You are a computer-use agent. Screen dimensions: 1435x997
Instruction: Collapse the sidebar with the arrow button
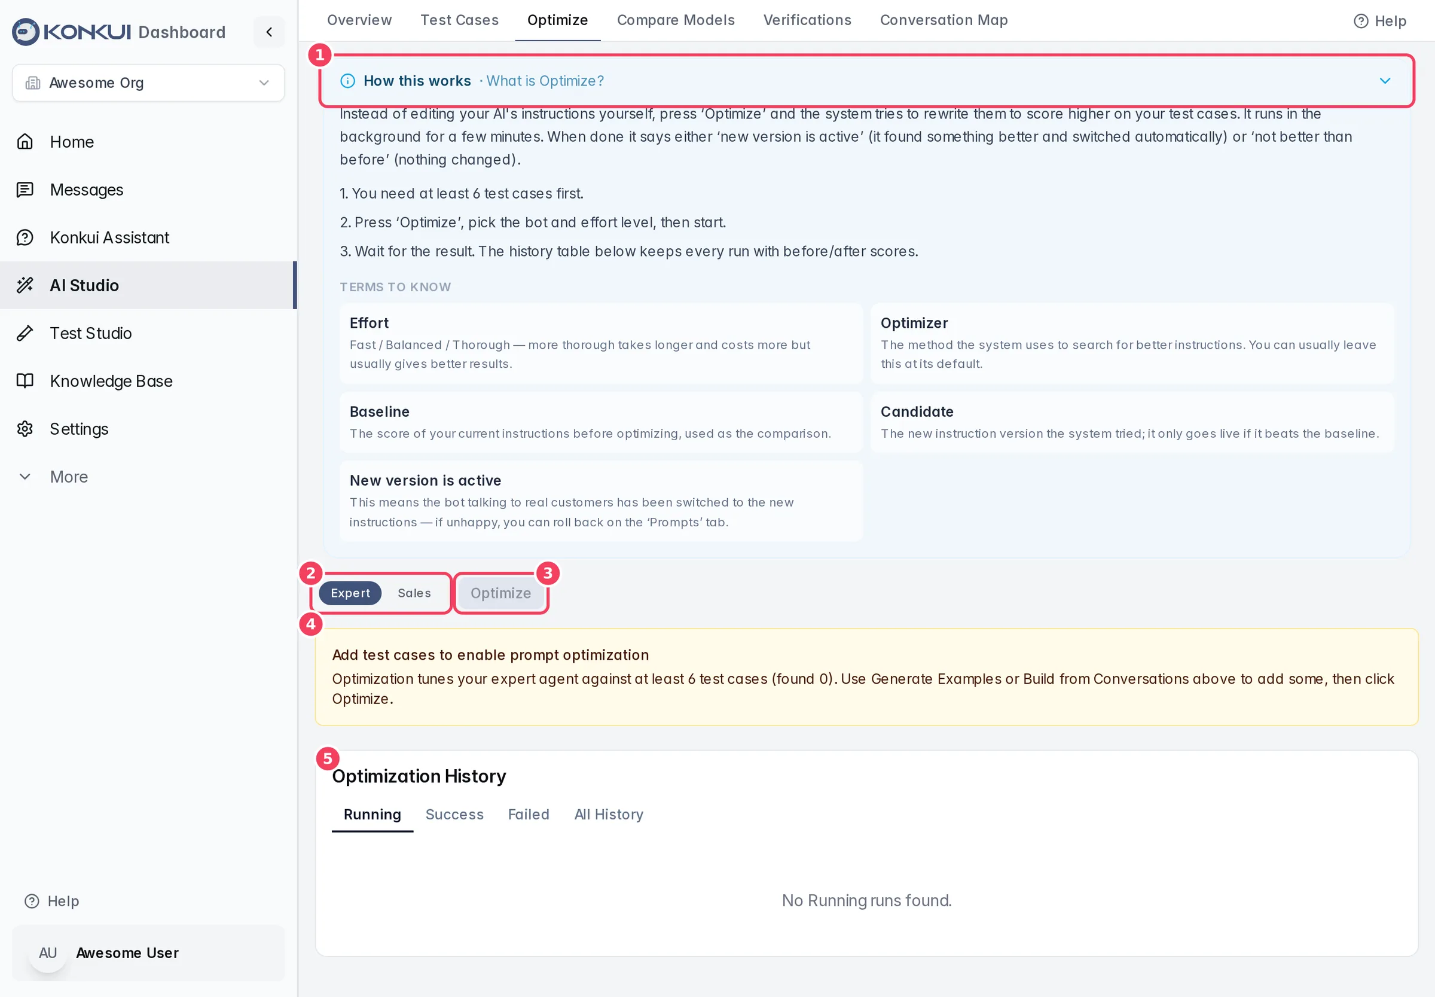pyautogui.click(x=269, y=32)
